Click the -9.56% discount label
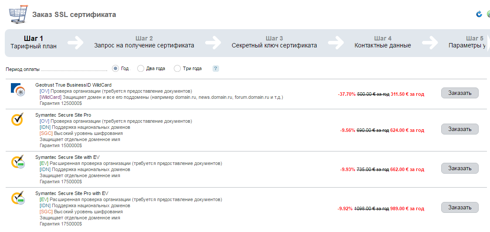Image resolution: width=490 pixels, height=232 pixels. coord(348,130)
